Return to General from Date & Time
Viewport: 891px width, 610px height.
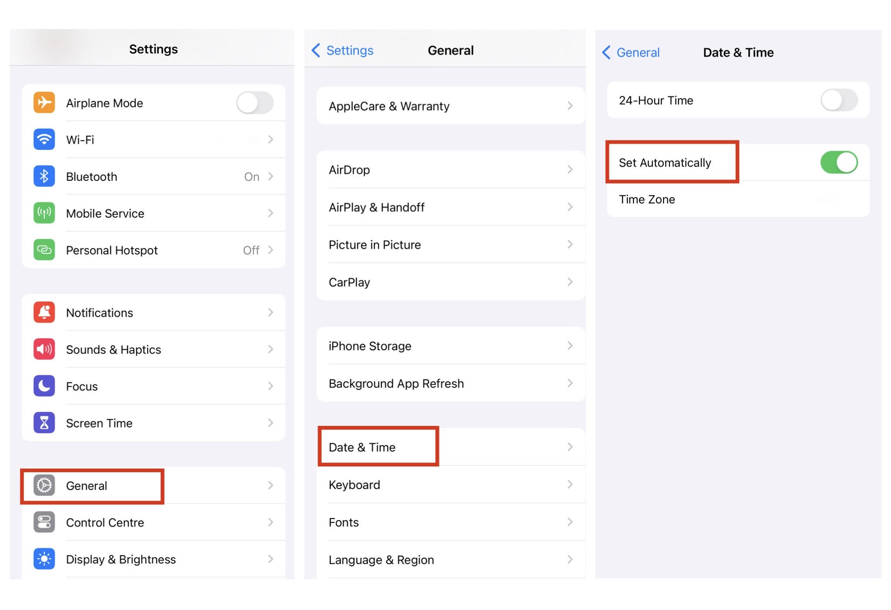click(631, 53)
